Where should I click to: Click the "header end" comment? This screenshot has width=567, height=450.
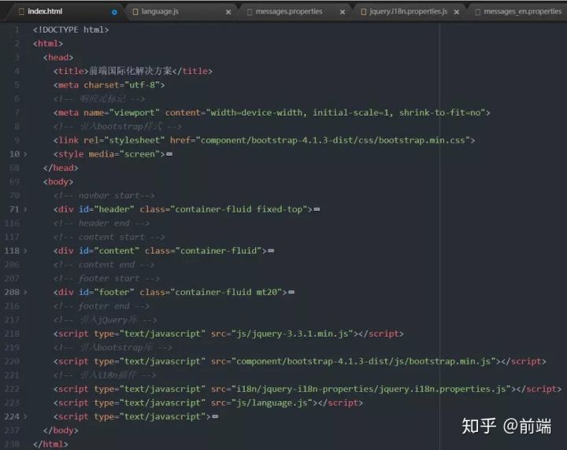tap(102, 223)
